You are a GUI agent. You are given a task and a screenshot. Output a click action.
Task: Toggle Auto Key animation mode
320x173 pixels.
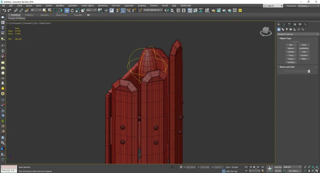pos(278,167)
